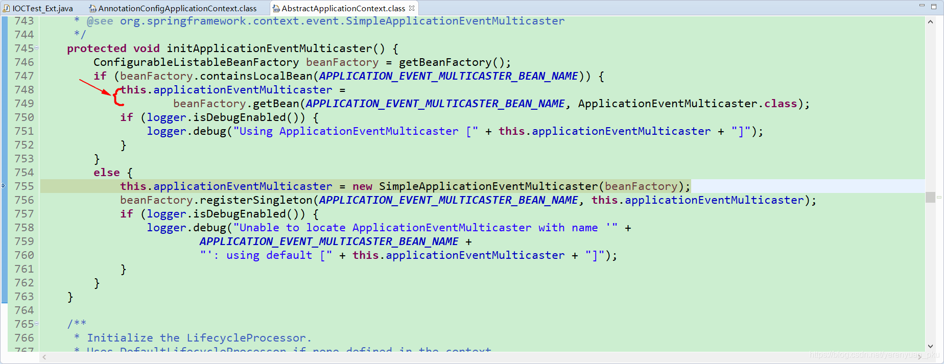The image size is (944, 364).
Task: Click the current instruction pointer marker at line 755
Action: point(4,186)
